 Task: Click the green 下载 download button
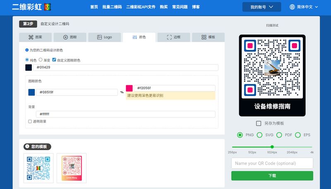[x=272, y=176]
